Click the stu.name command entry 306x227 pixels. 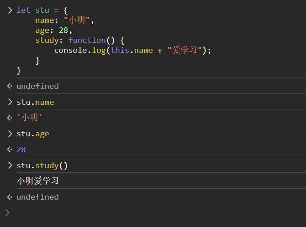pos(35,102)
